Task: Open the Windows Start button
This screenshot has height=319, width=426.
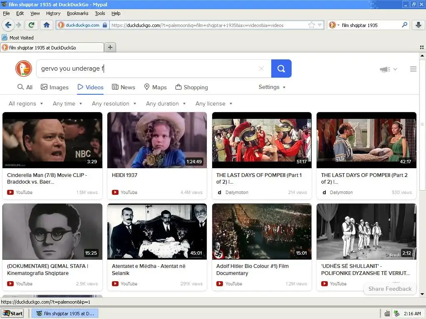Action: point(12,313)
